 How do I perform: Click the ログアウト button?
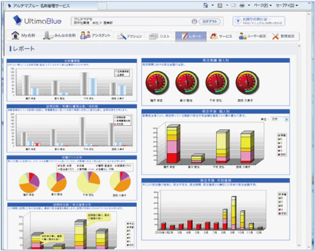coord(209,21)
